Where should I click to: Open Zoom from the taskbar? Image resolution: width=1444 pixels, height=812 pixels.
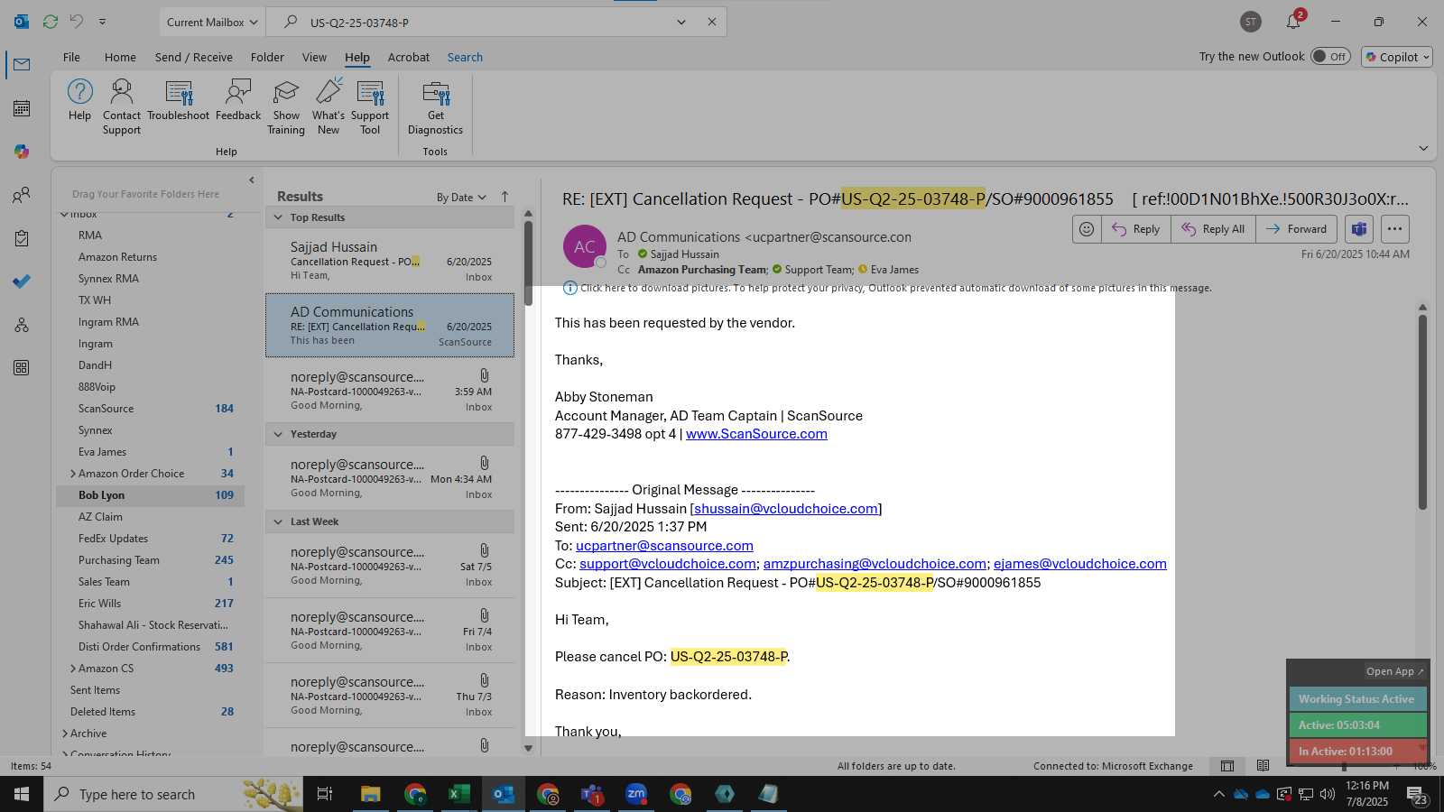(636, 794)
